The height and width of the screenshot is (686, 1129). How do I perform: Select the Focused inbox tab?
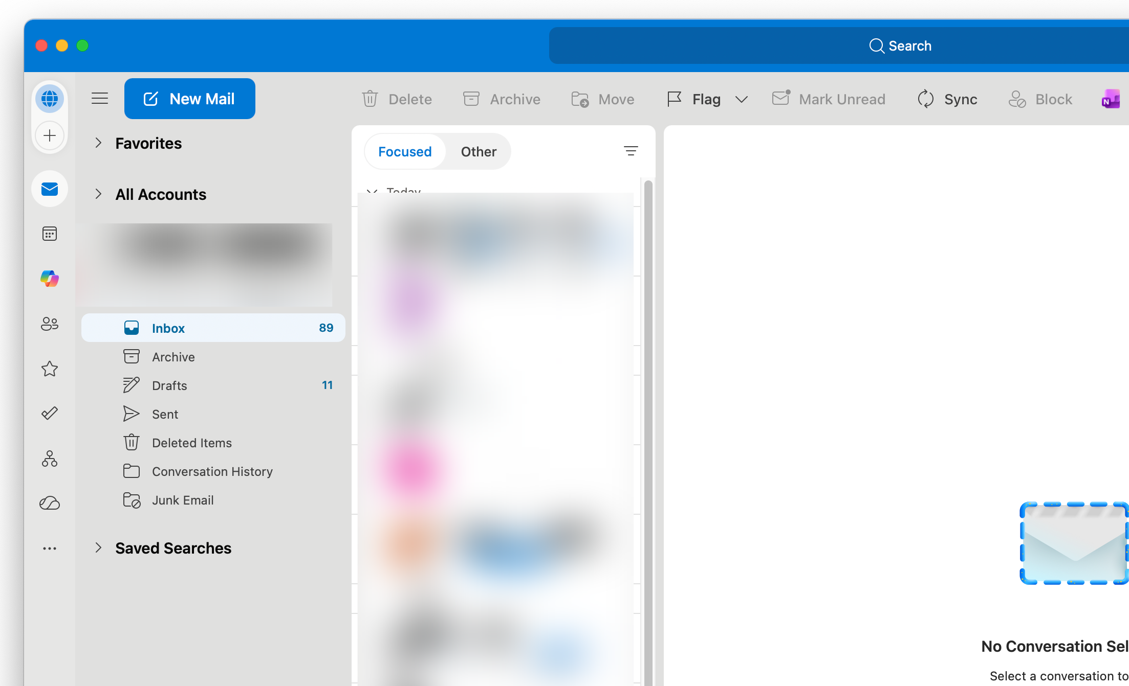pos(405,152)
